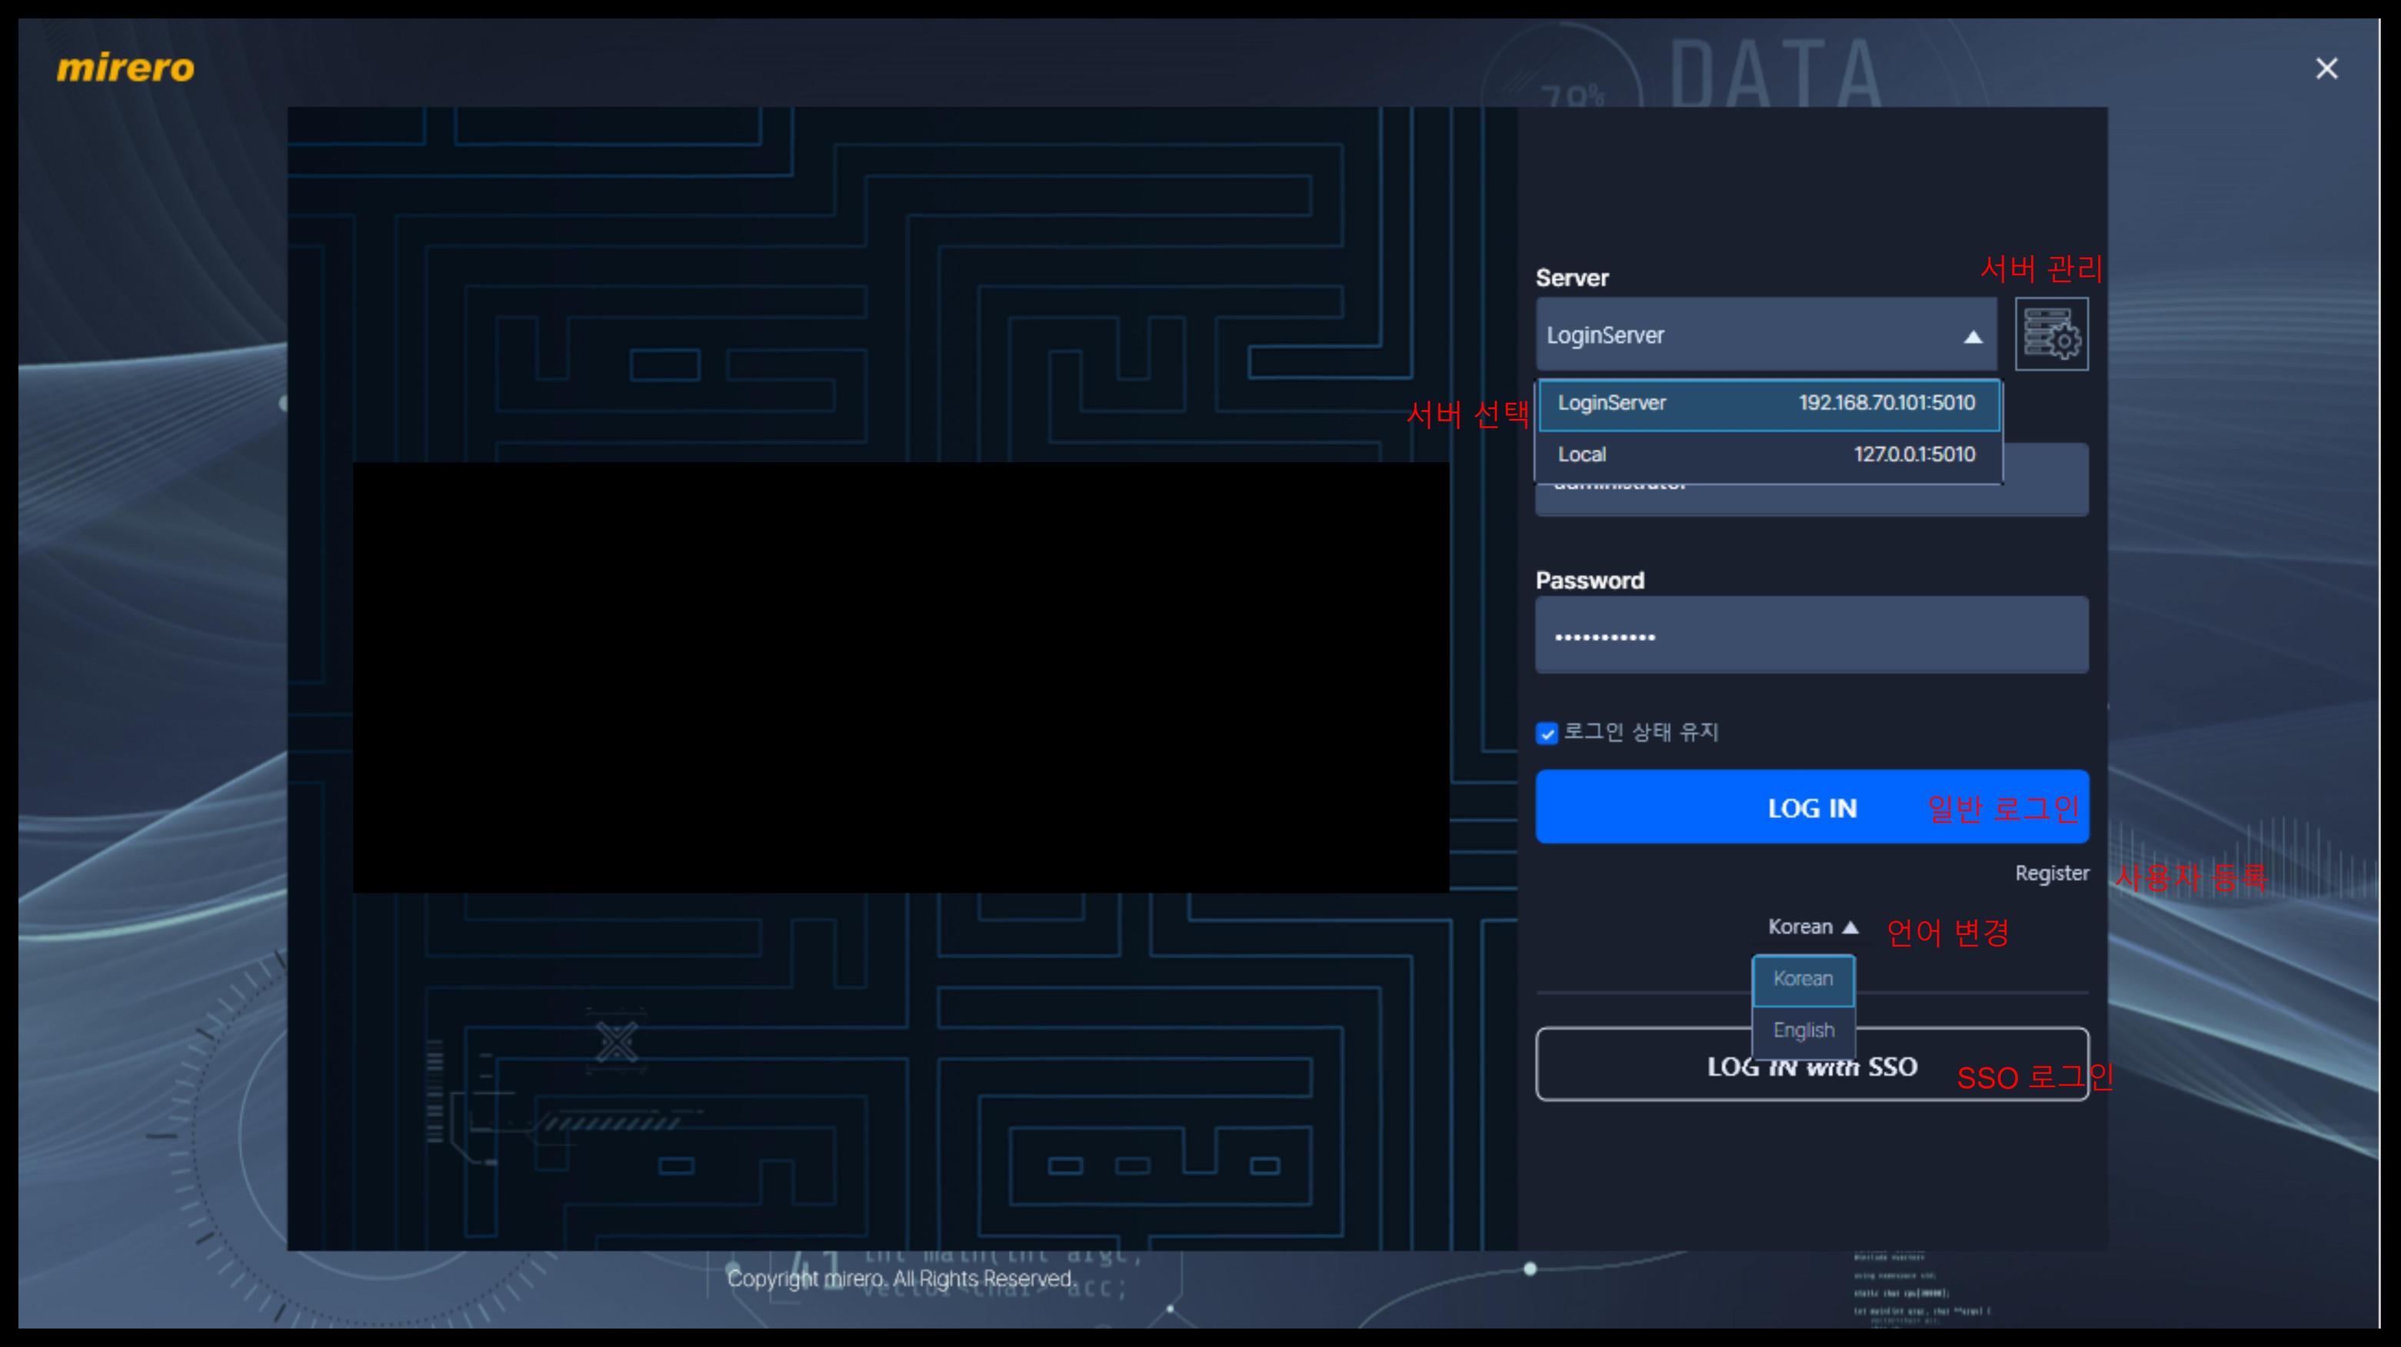Click the triangle beside Korean label

pos(1851,927)
